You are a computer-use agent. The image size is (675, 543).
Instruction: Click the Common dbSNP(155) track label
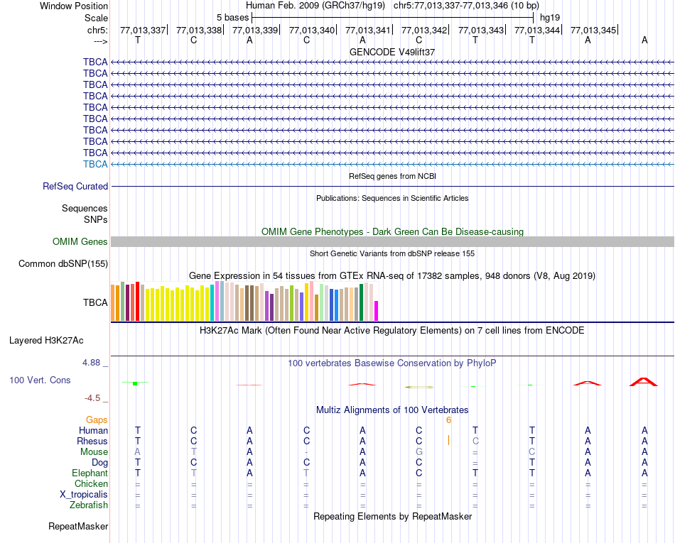tap(63, 263)
